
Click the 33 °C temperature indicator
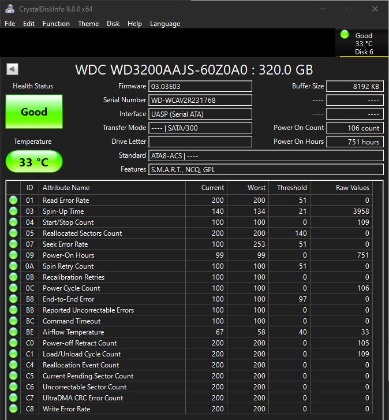tap(34, 162)
